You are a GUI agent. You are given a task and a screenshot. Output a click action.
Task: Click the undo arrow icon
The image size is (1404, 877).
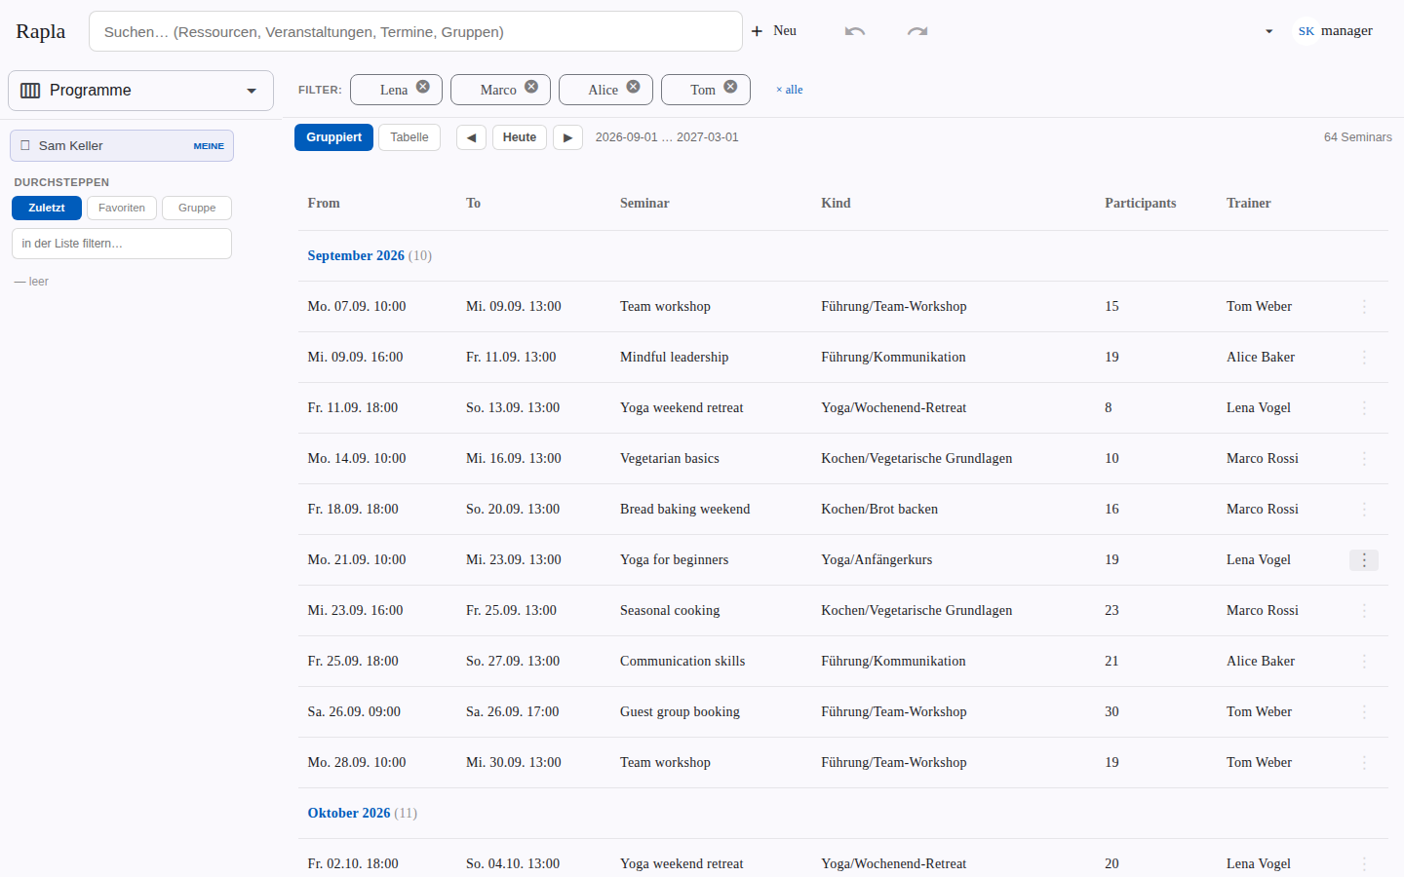point(855,31)
